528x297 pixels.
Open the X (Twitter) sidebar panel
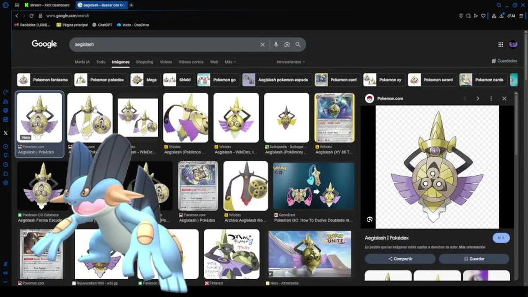[5, 133]
